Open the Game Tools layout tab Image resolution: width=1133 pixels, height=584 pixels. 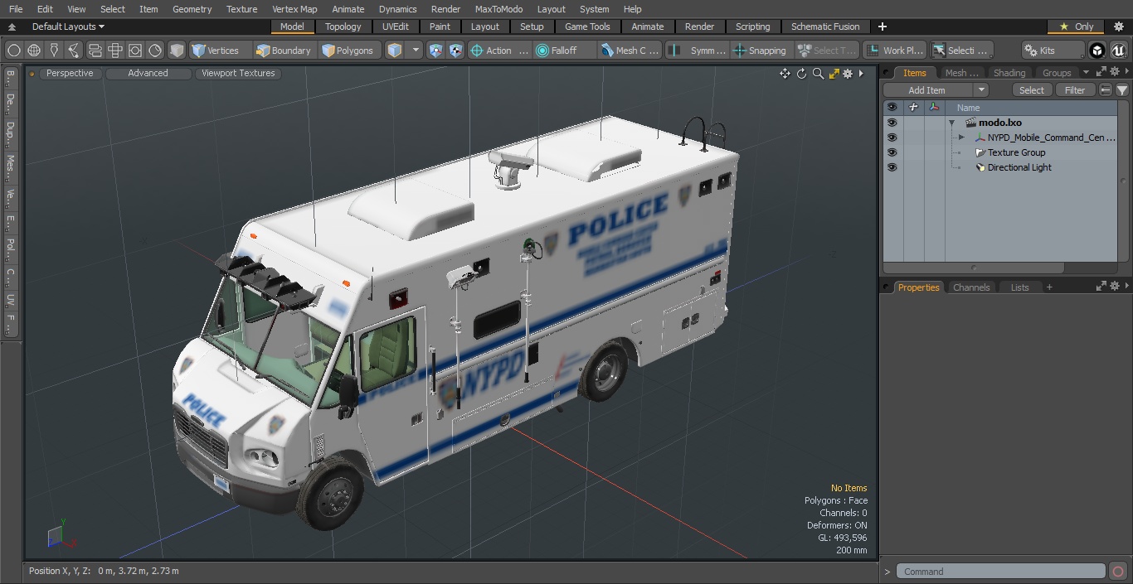587,27
